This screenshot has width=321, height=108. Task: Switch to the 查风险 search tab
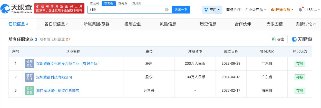click(x=137, y=3)
